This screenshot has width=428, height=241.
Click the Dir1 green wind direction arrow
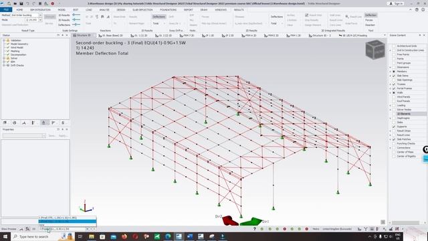(x=251, y=221)
